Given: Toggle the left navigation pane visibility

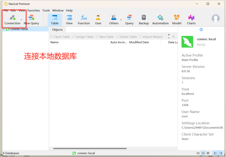Looking at the screenshot, I should click(215, 153).
